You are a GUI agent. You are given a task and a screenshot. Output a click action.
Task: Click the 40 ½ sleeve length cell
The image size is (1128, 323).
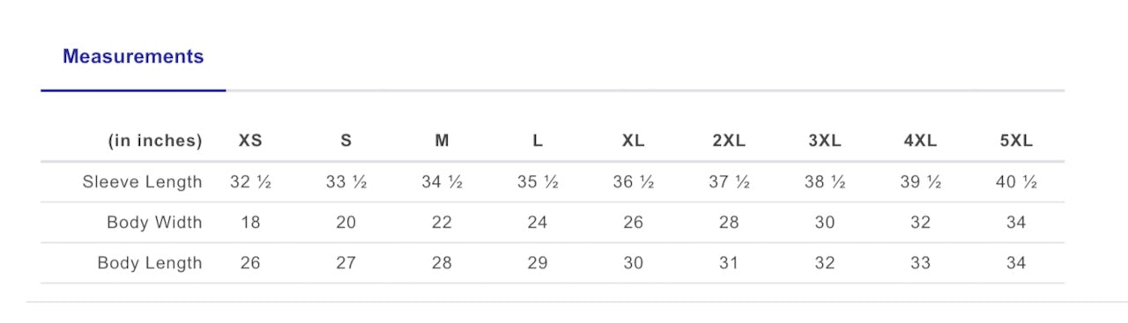point(1016,182)
